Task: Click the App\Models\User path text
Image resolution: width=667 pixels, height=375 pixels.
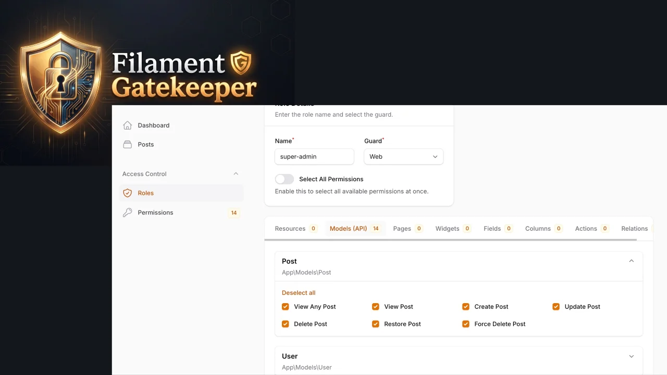Action: click(307, 367)
